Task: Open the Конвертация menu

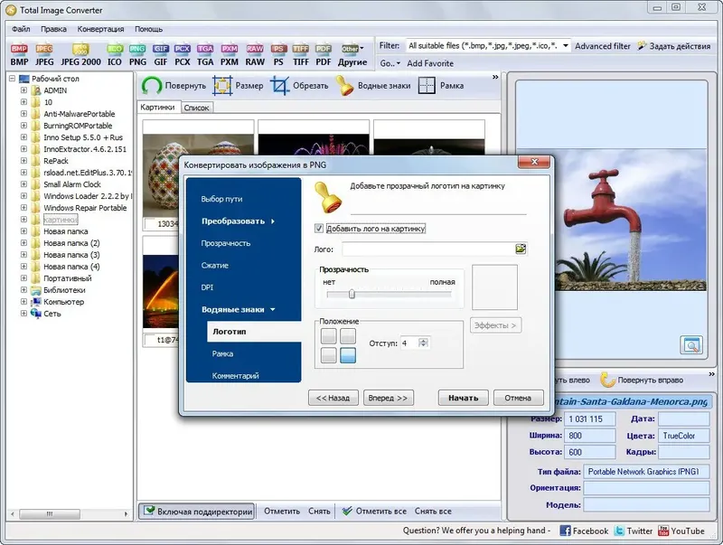Action: point(100,29)
